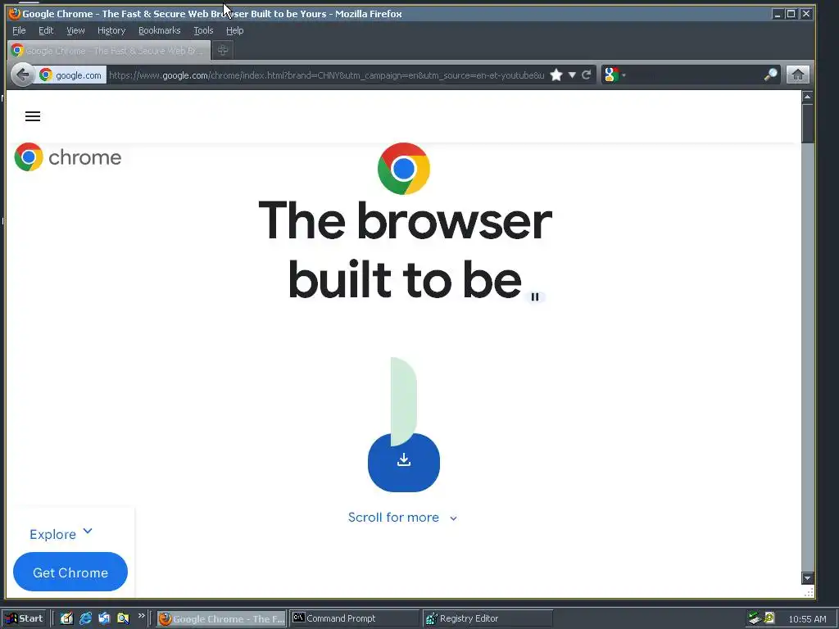Open the Start menu

pos(25,618)
